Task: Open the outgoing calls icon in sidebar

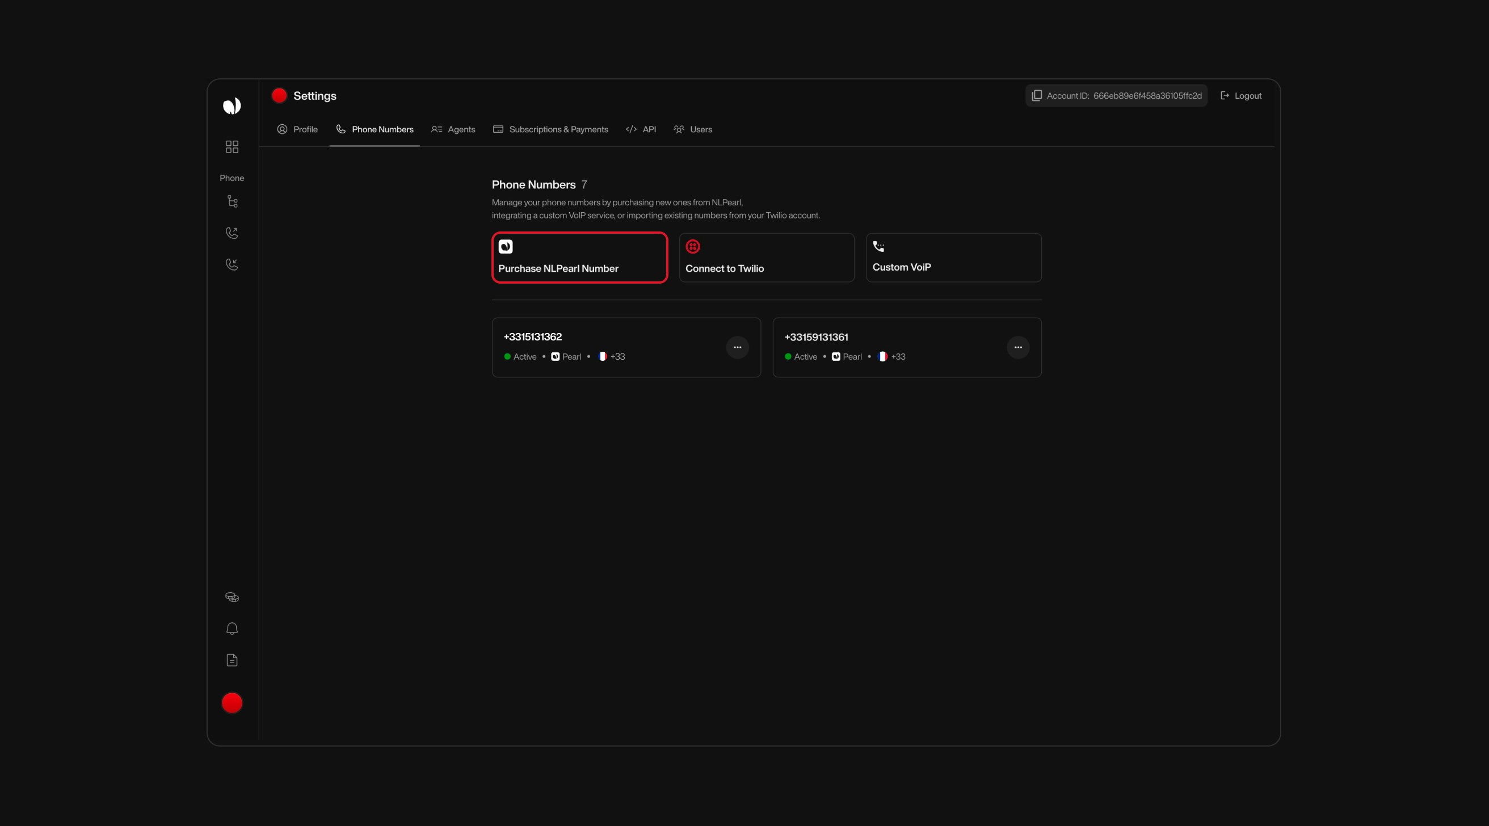Action: click(232, 233)
